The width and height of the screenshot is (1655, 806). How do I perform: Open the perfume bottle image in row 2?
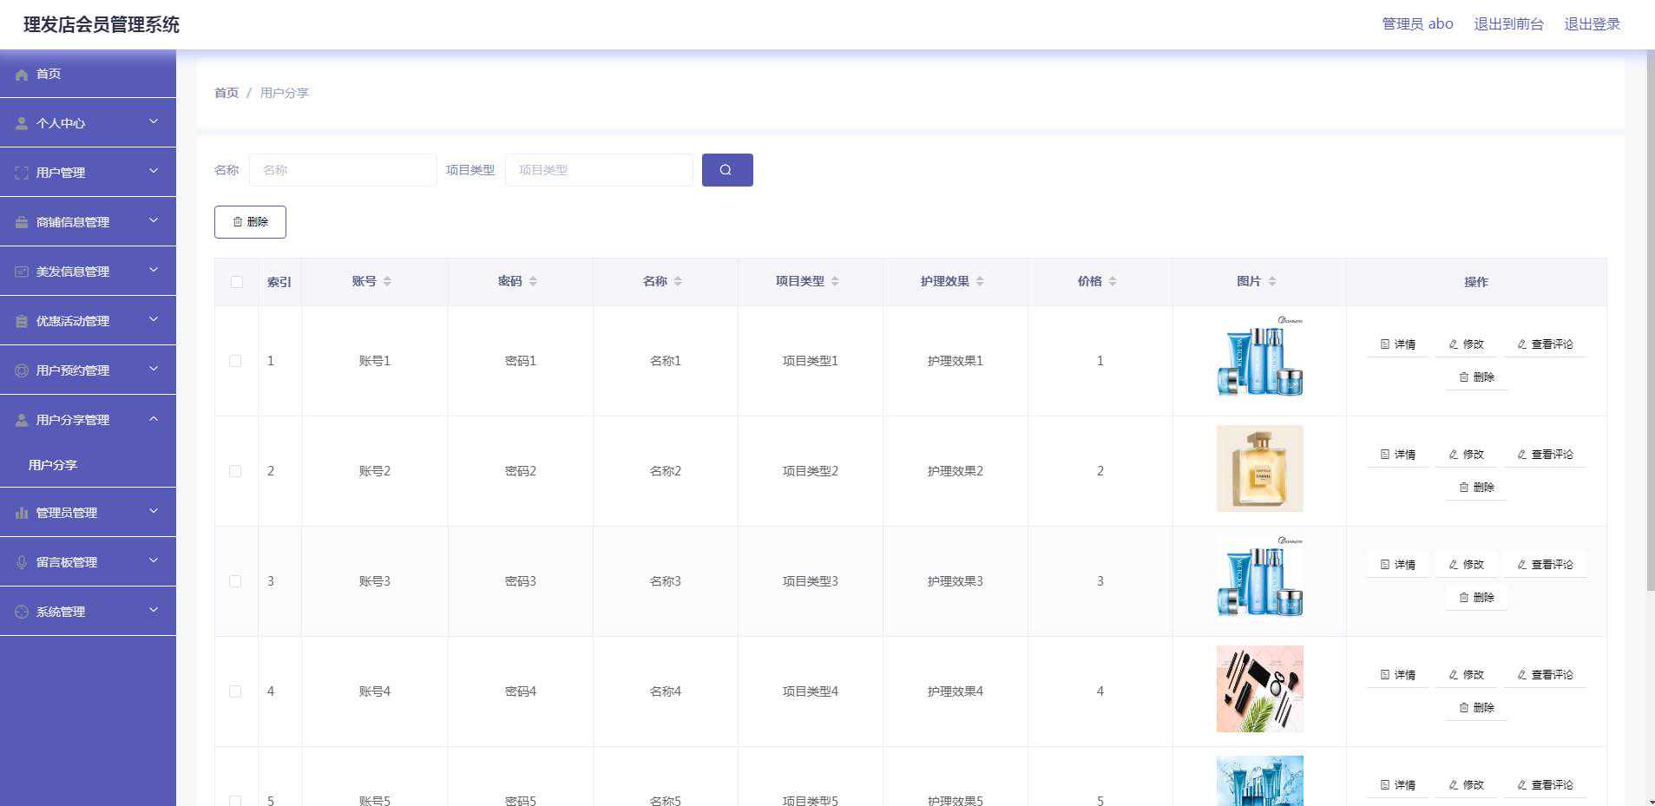pos(1259,469)
